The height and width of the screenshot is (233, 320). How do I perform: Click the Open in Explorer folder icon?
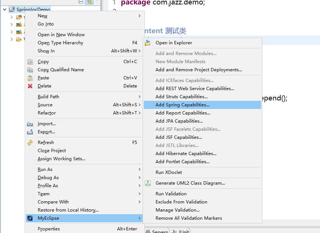tap(148, 43)
